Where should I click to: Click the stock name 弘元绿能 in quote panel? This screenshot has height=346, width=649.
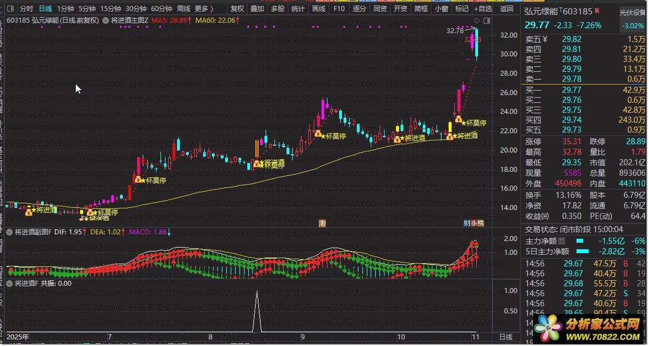541,11
